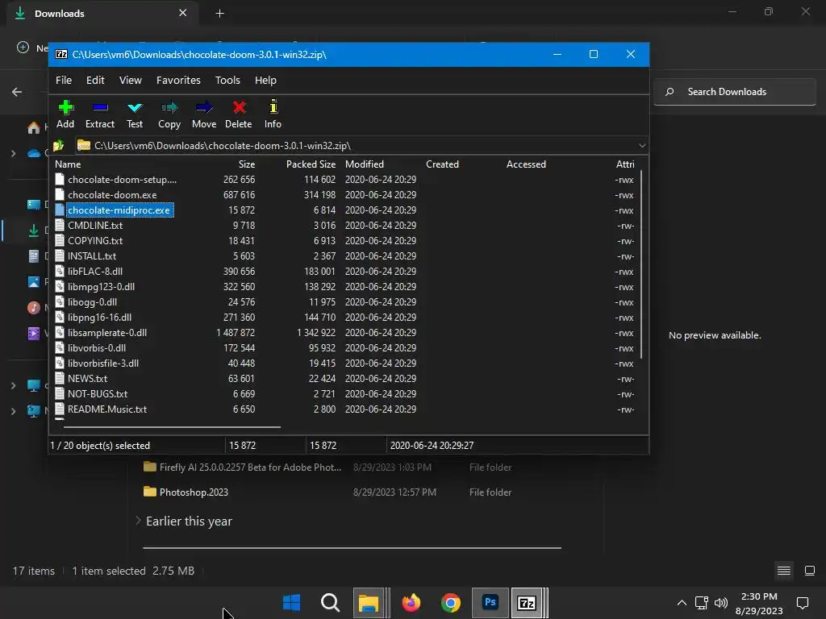Click the Delete toolbar icon
Image resolution: width=826 pixels, height=619 pixels.
pos(239,107)
